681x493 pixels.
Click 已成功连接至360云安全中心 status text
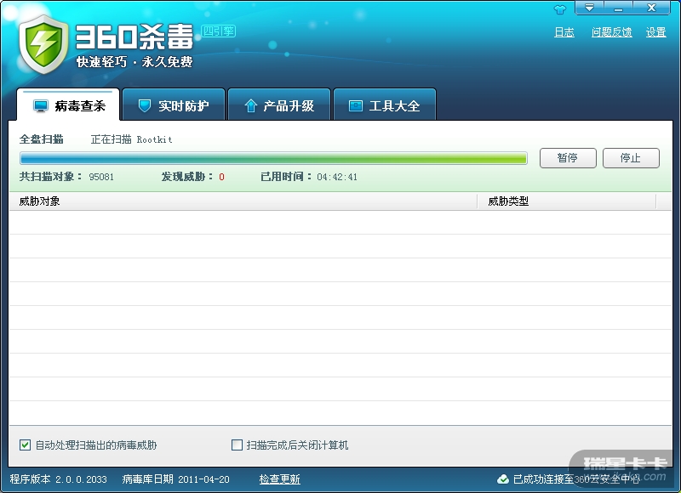coord(577,479)
